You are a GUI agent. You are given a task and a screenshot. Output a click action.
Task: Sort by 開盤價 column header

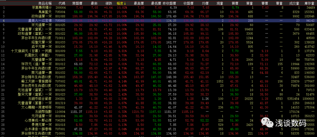click(x=77, y=4)
